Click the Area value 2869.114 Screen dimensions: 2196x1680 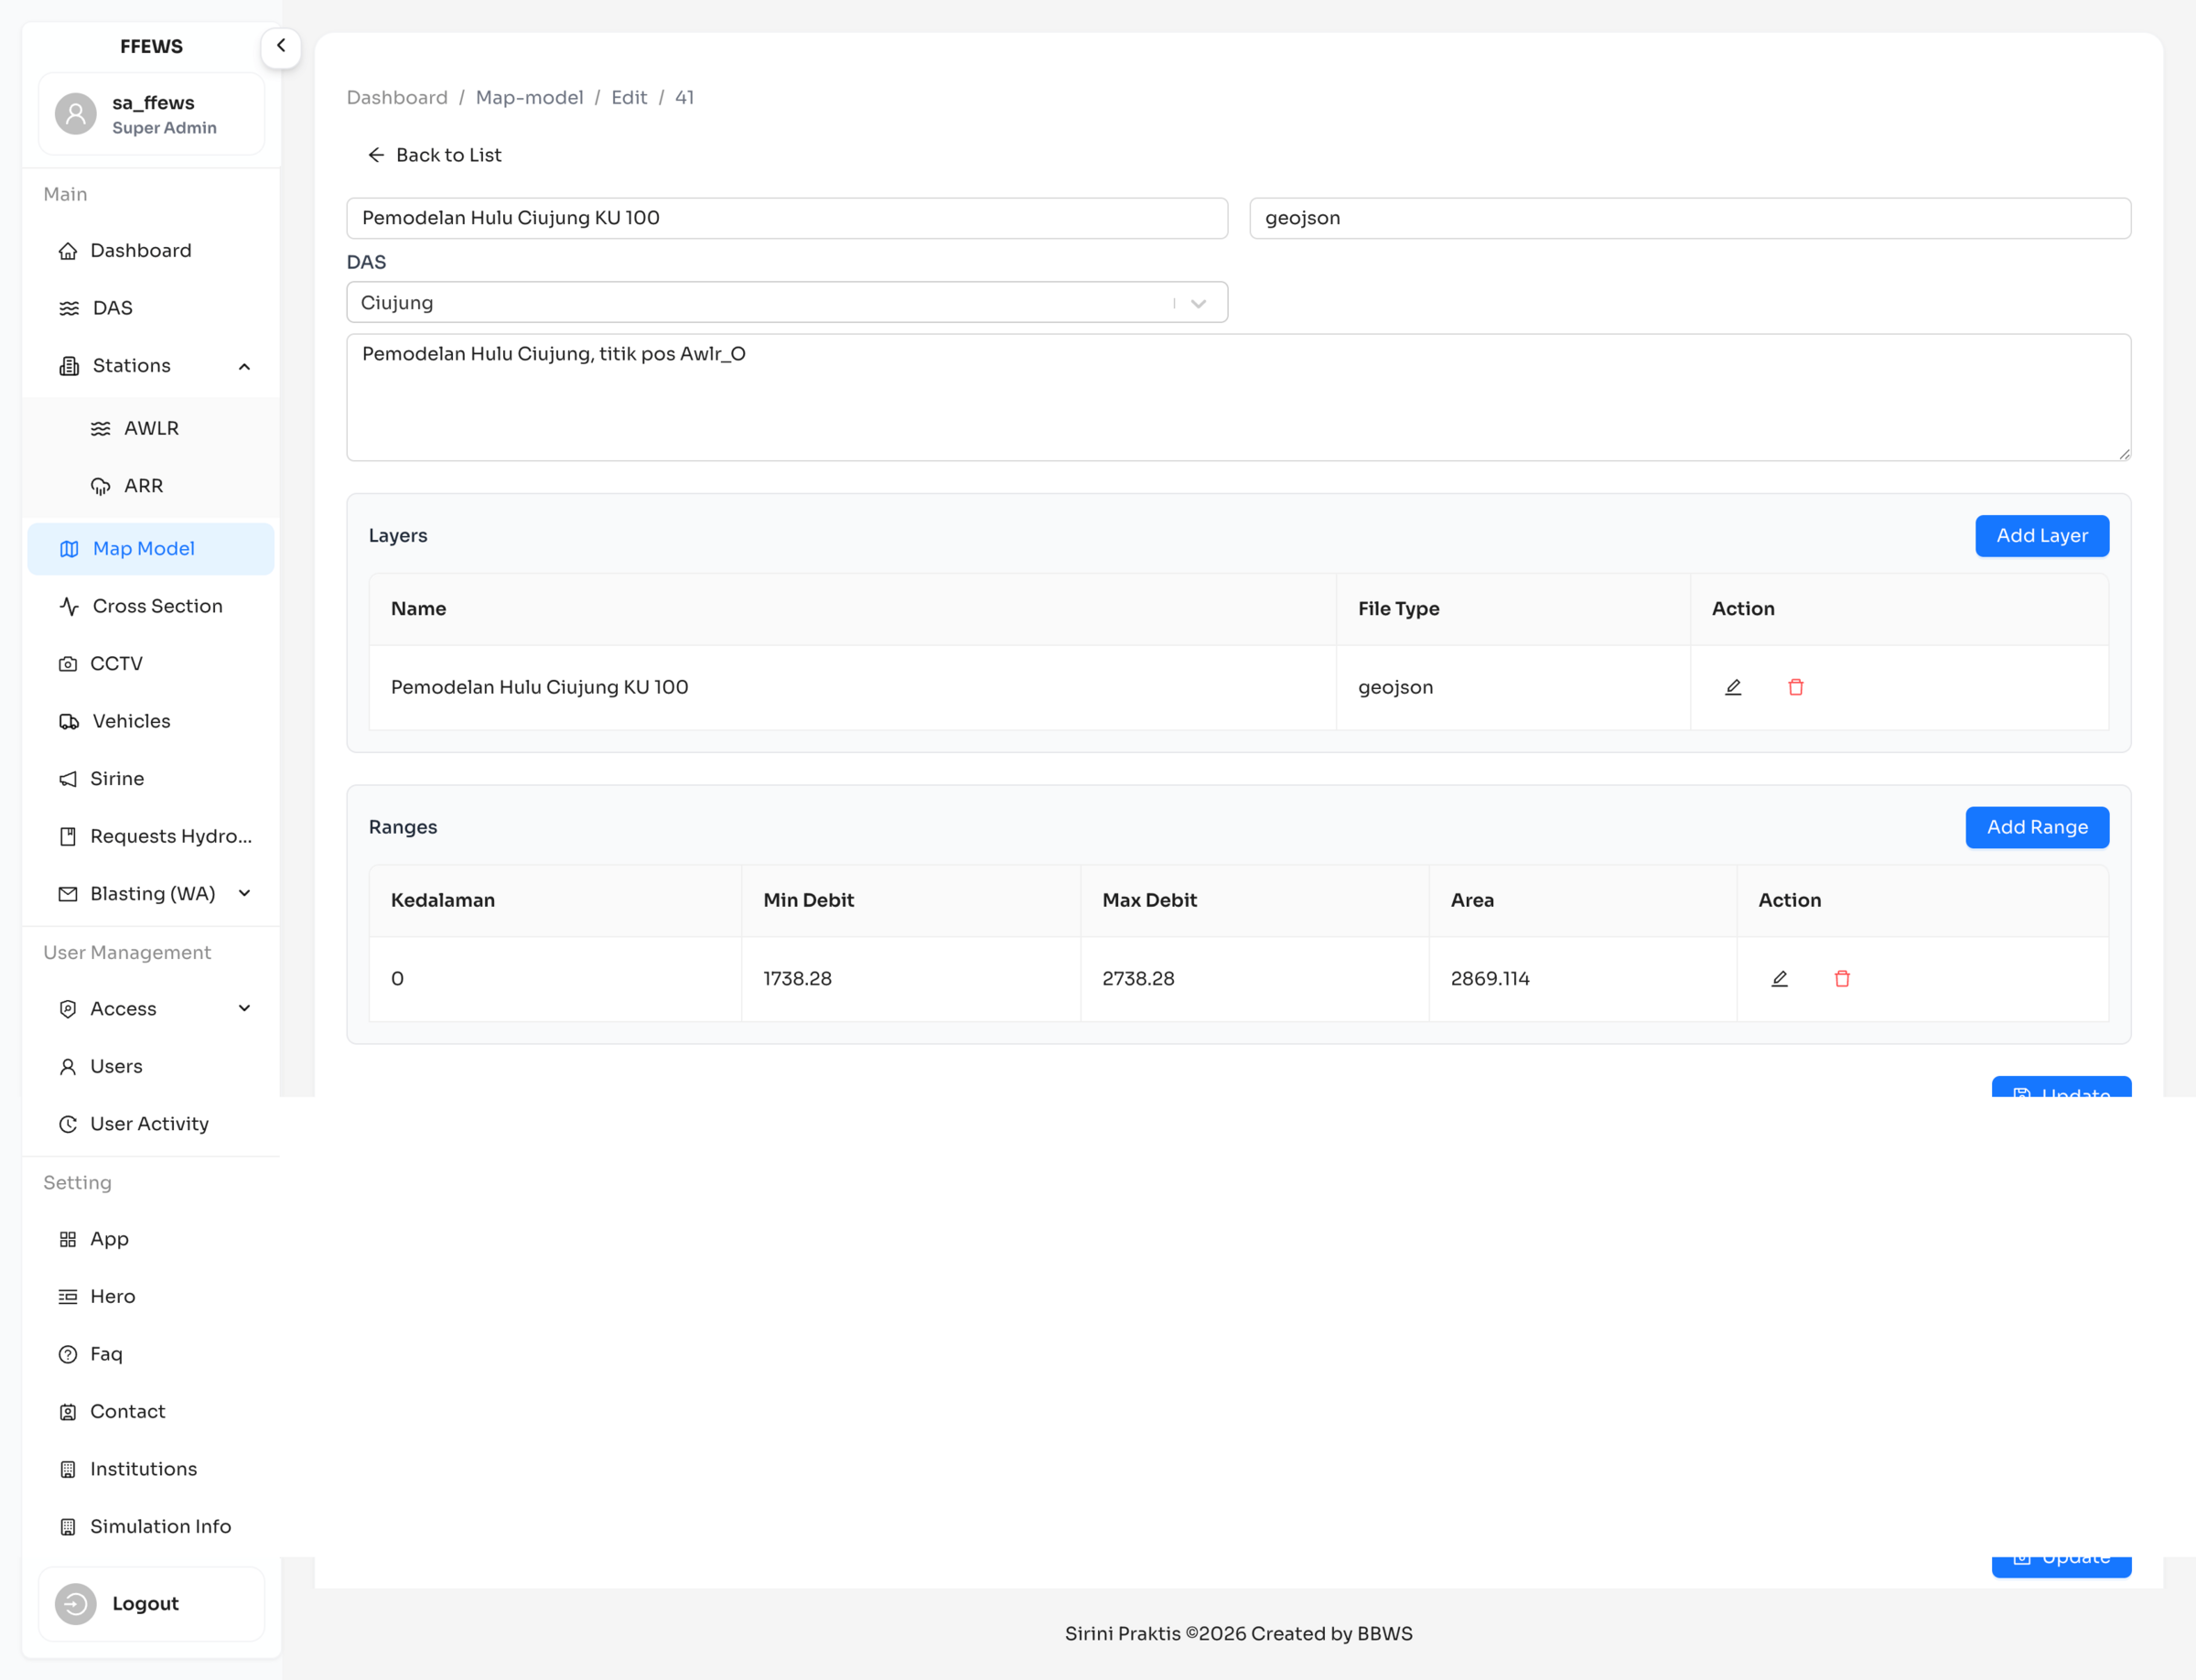point(1490,979)
